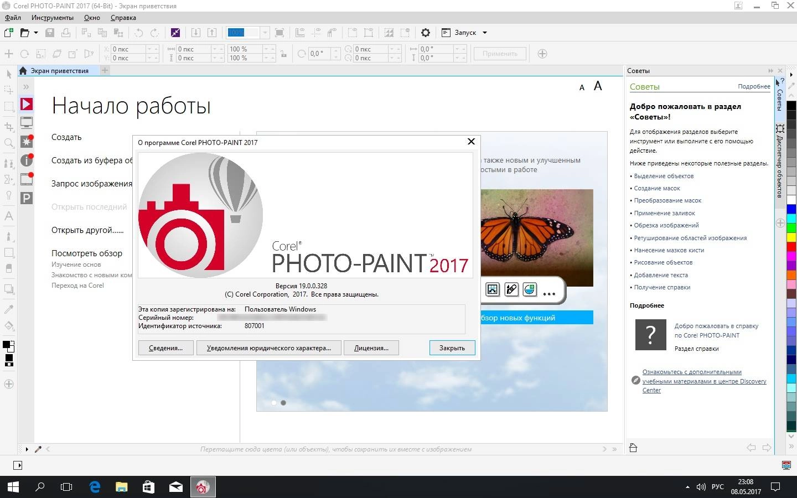The image size is (797, 498).
Task: Click the Import (down arrow) toolbar icon
Action: (x=195, y=33)
